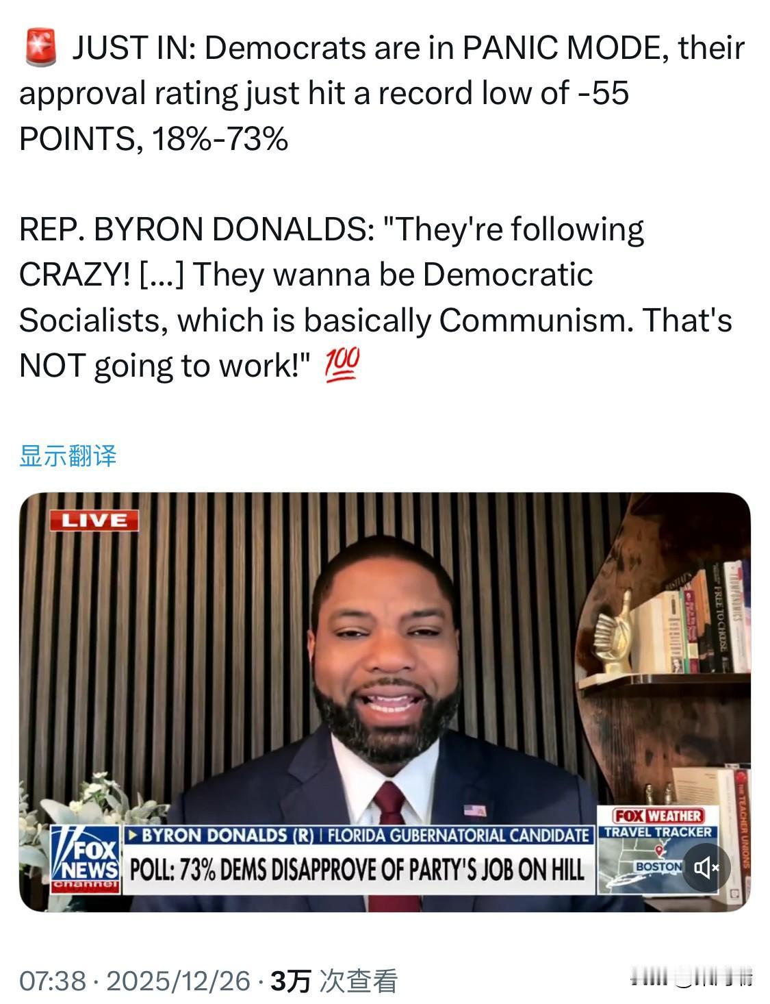Tap the poll headline chyron in video
770x1004 pixels.
(x=357, y=870)
